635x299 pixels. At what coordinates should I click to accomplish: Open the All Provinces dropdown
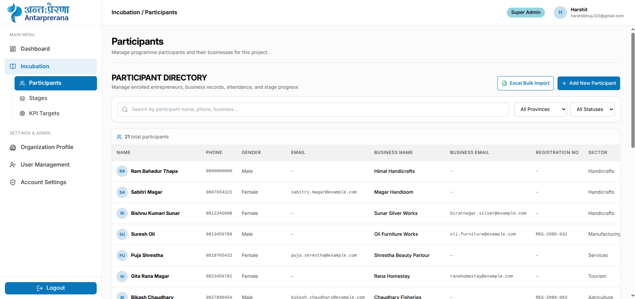[x=540, y=110]
